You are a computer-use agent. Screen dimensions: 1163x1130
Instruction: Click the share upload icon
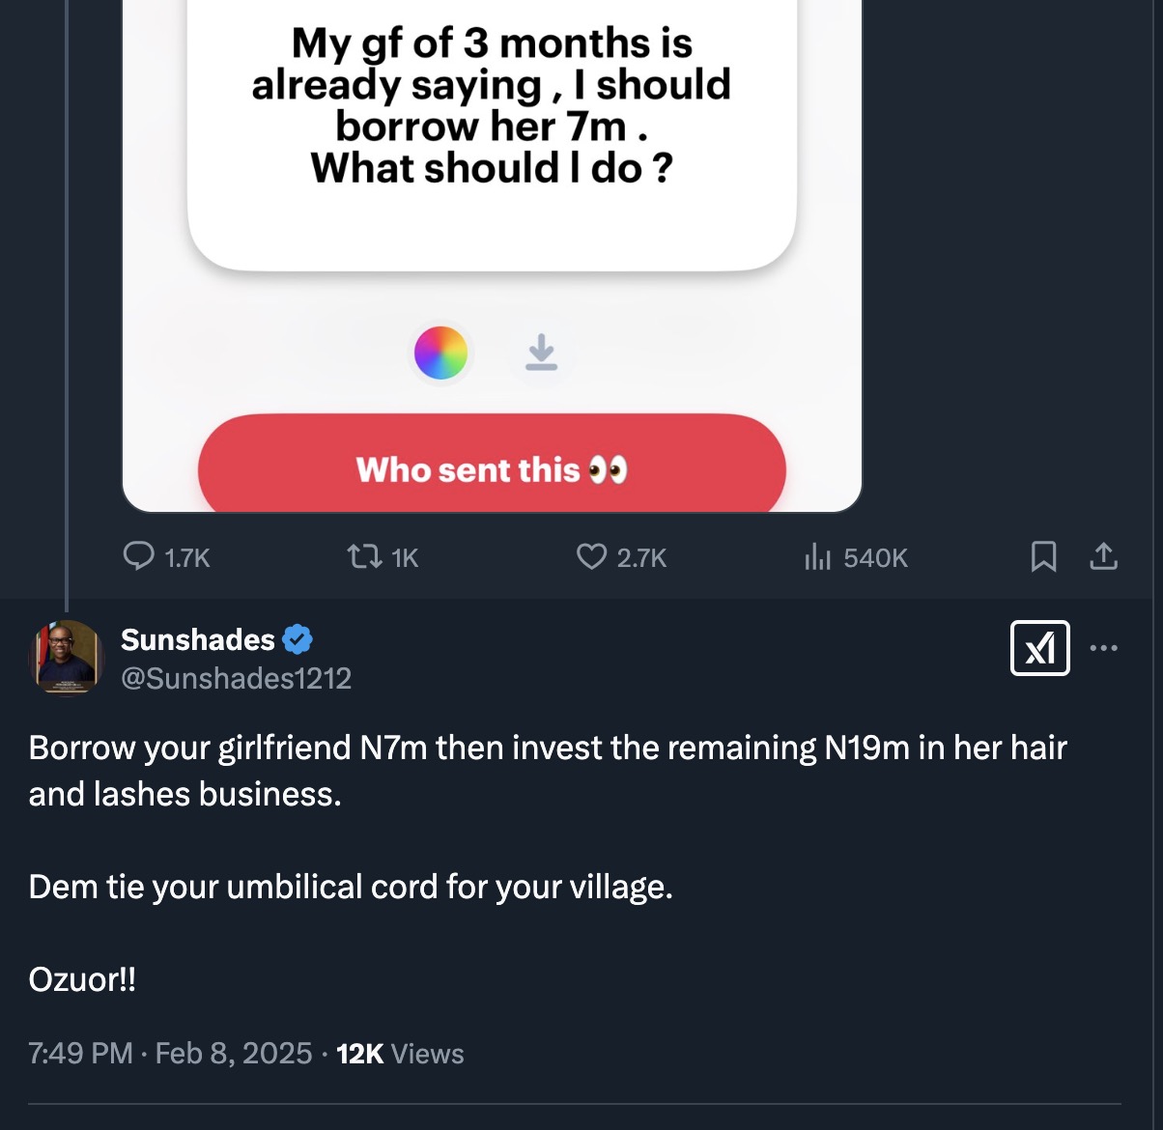pos(1103,556)
